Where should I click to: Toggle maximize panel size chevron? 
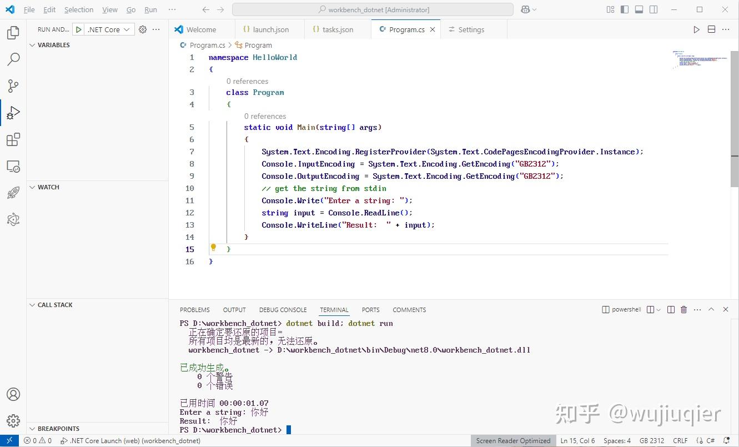point(711,309)
